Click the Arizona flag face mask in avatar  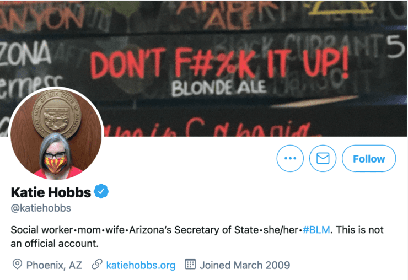pos(57,163)
